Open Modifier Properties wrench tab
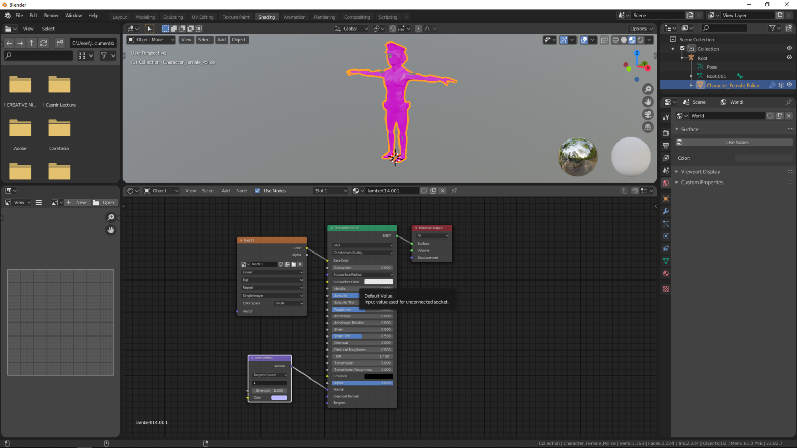The width and height of the screenshot is (797, 448). pos(666,211)
